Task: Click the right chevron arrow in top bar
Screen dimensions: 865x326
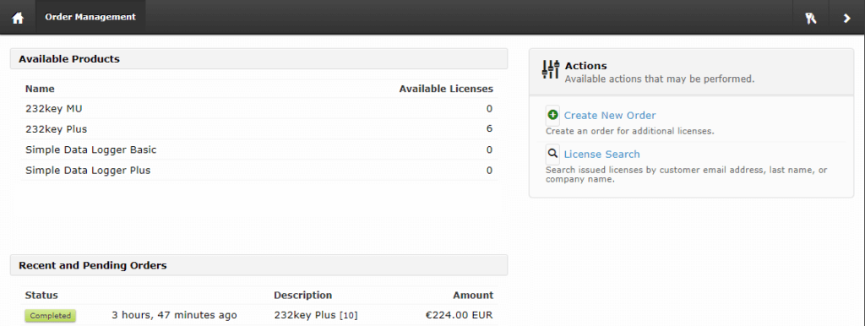Action: [846, 18]
